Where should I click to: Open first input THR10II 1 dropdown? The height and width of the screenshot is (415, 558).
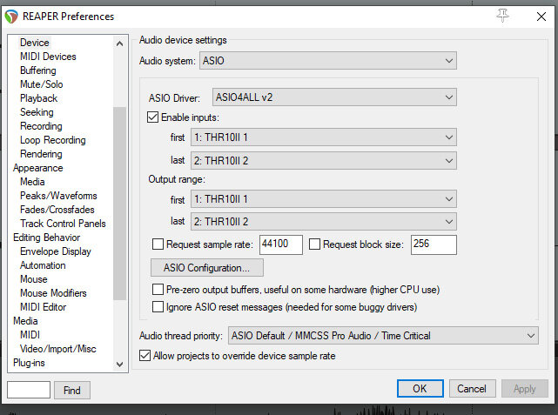[324, 137]
